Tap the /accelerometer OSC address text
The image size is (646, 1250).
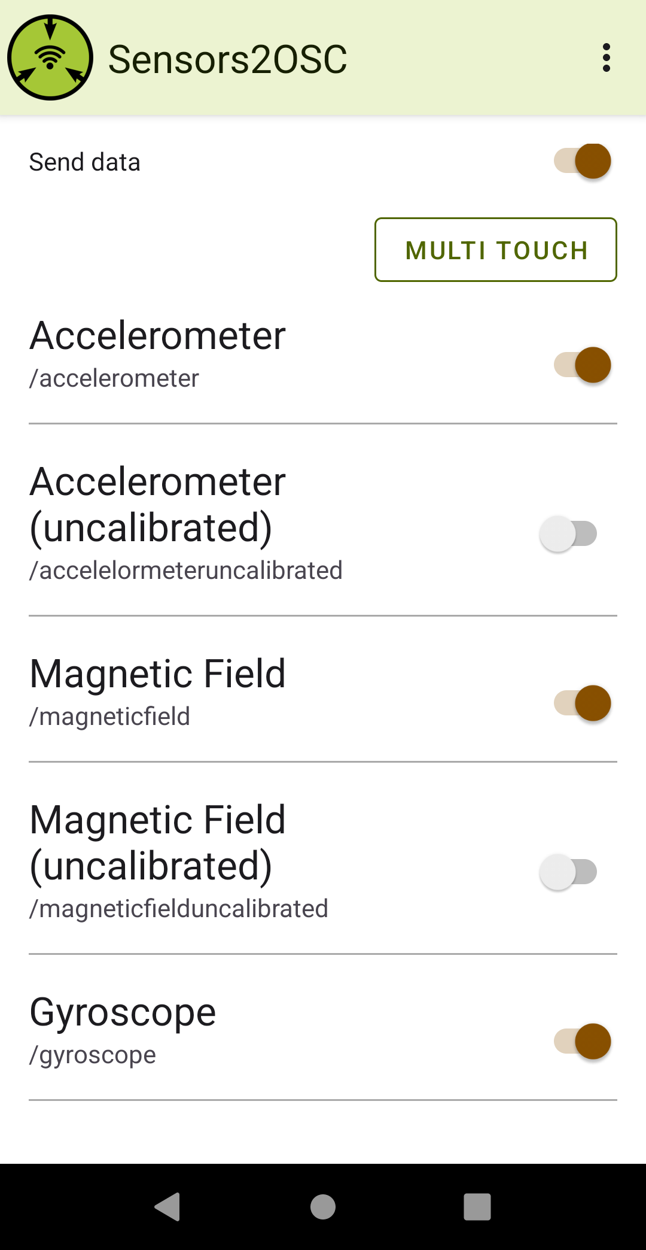[114, 378]
